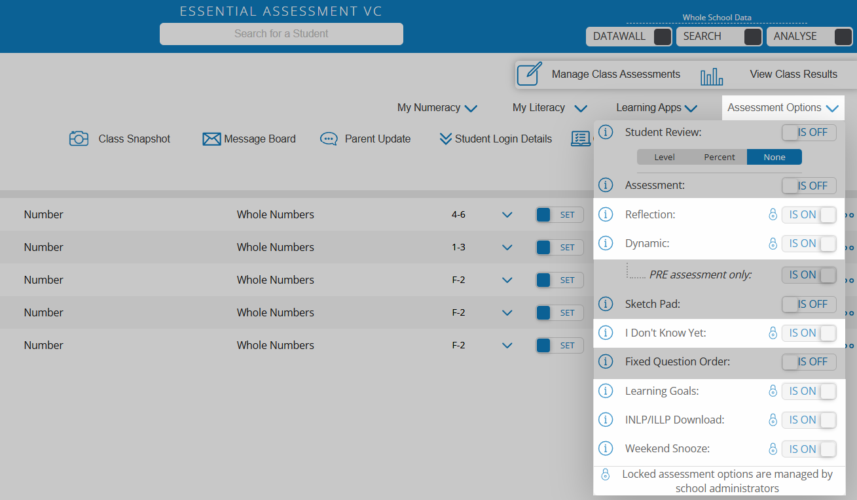Click the Class Snapshot link text
This screenshot has height=500, width=857.
134,139
